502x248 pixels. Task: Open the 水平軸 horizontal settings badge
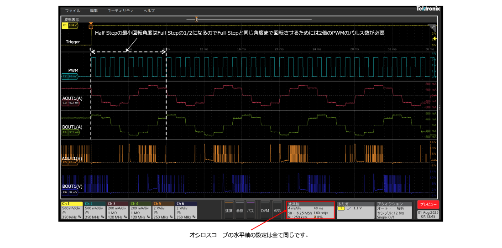[309, 211]
